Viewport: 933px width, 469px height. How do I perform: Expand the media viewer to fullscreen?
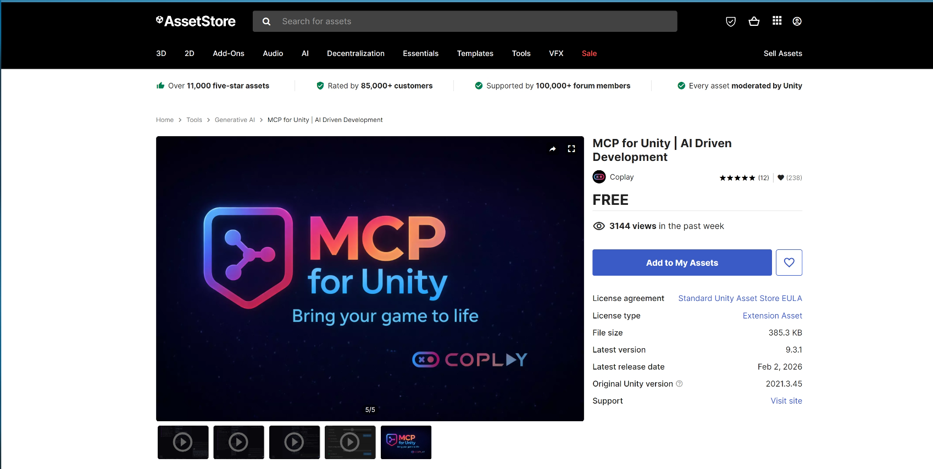click(x=571, y=149)
